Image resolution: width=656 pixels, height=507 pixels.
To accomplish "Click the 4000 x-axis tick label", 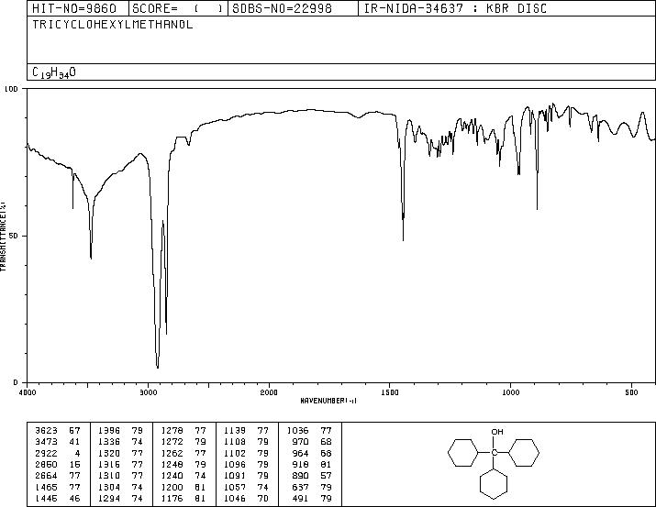I will pyautogui.click(x=28, y=392).
